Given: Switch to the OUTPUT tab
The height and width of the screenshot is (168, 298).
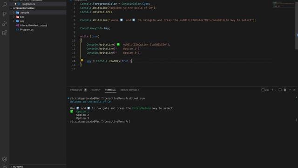Looking at the screenshot, I should point(96,90).
